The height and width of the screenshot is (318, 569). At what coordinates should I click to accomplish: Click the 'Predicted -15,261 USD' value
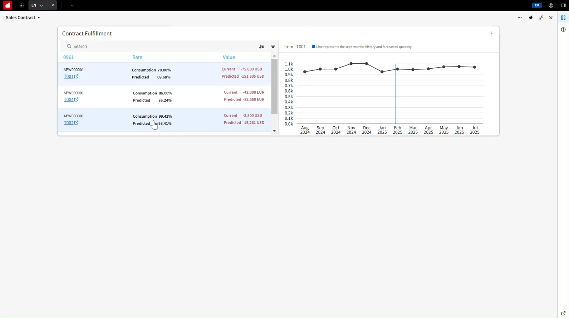[x=244, y=123]
